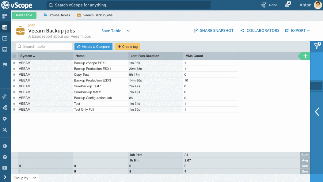Switch to the Browse Tables tab
This screenshot has height=182, width=323.
(x=57, y=15)
